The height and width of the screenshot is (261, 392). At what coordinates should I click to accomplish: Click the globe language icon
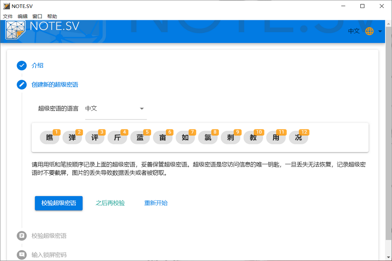tap(369, 31)
